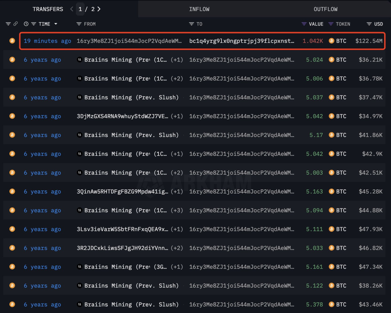Select the page number 1 field
The image size is (391, 313).
point(80,9)
